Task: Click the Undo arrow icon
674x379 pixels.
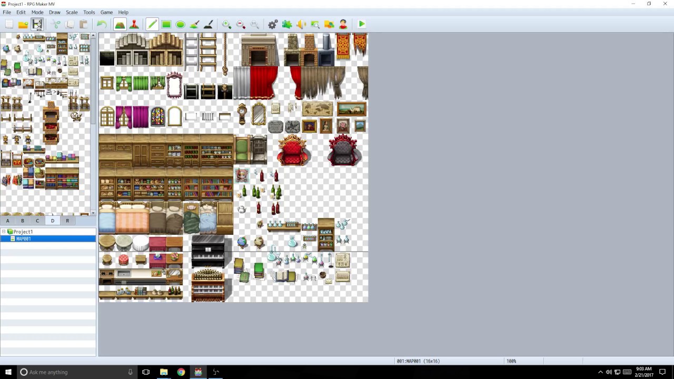Action: tap(102, 24)
